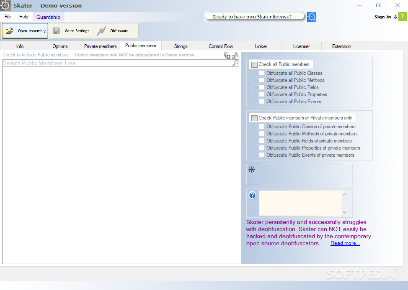Enable Obfuscate Public Methods of private members
Screen dimensions: 408x290
click(x=261, y=133)
